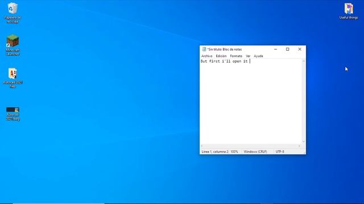Open the Formato menu in Notepad

(x=236, y=56)
